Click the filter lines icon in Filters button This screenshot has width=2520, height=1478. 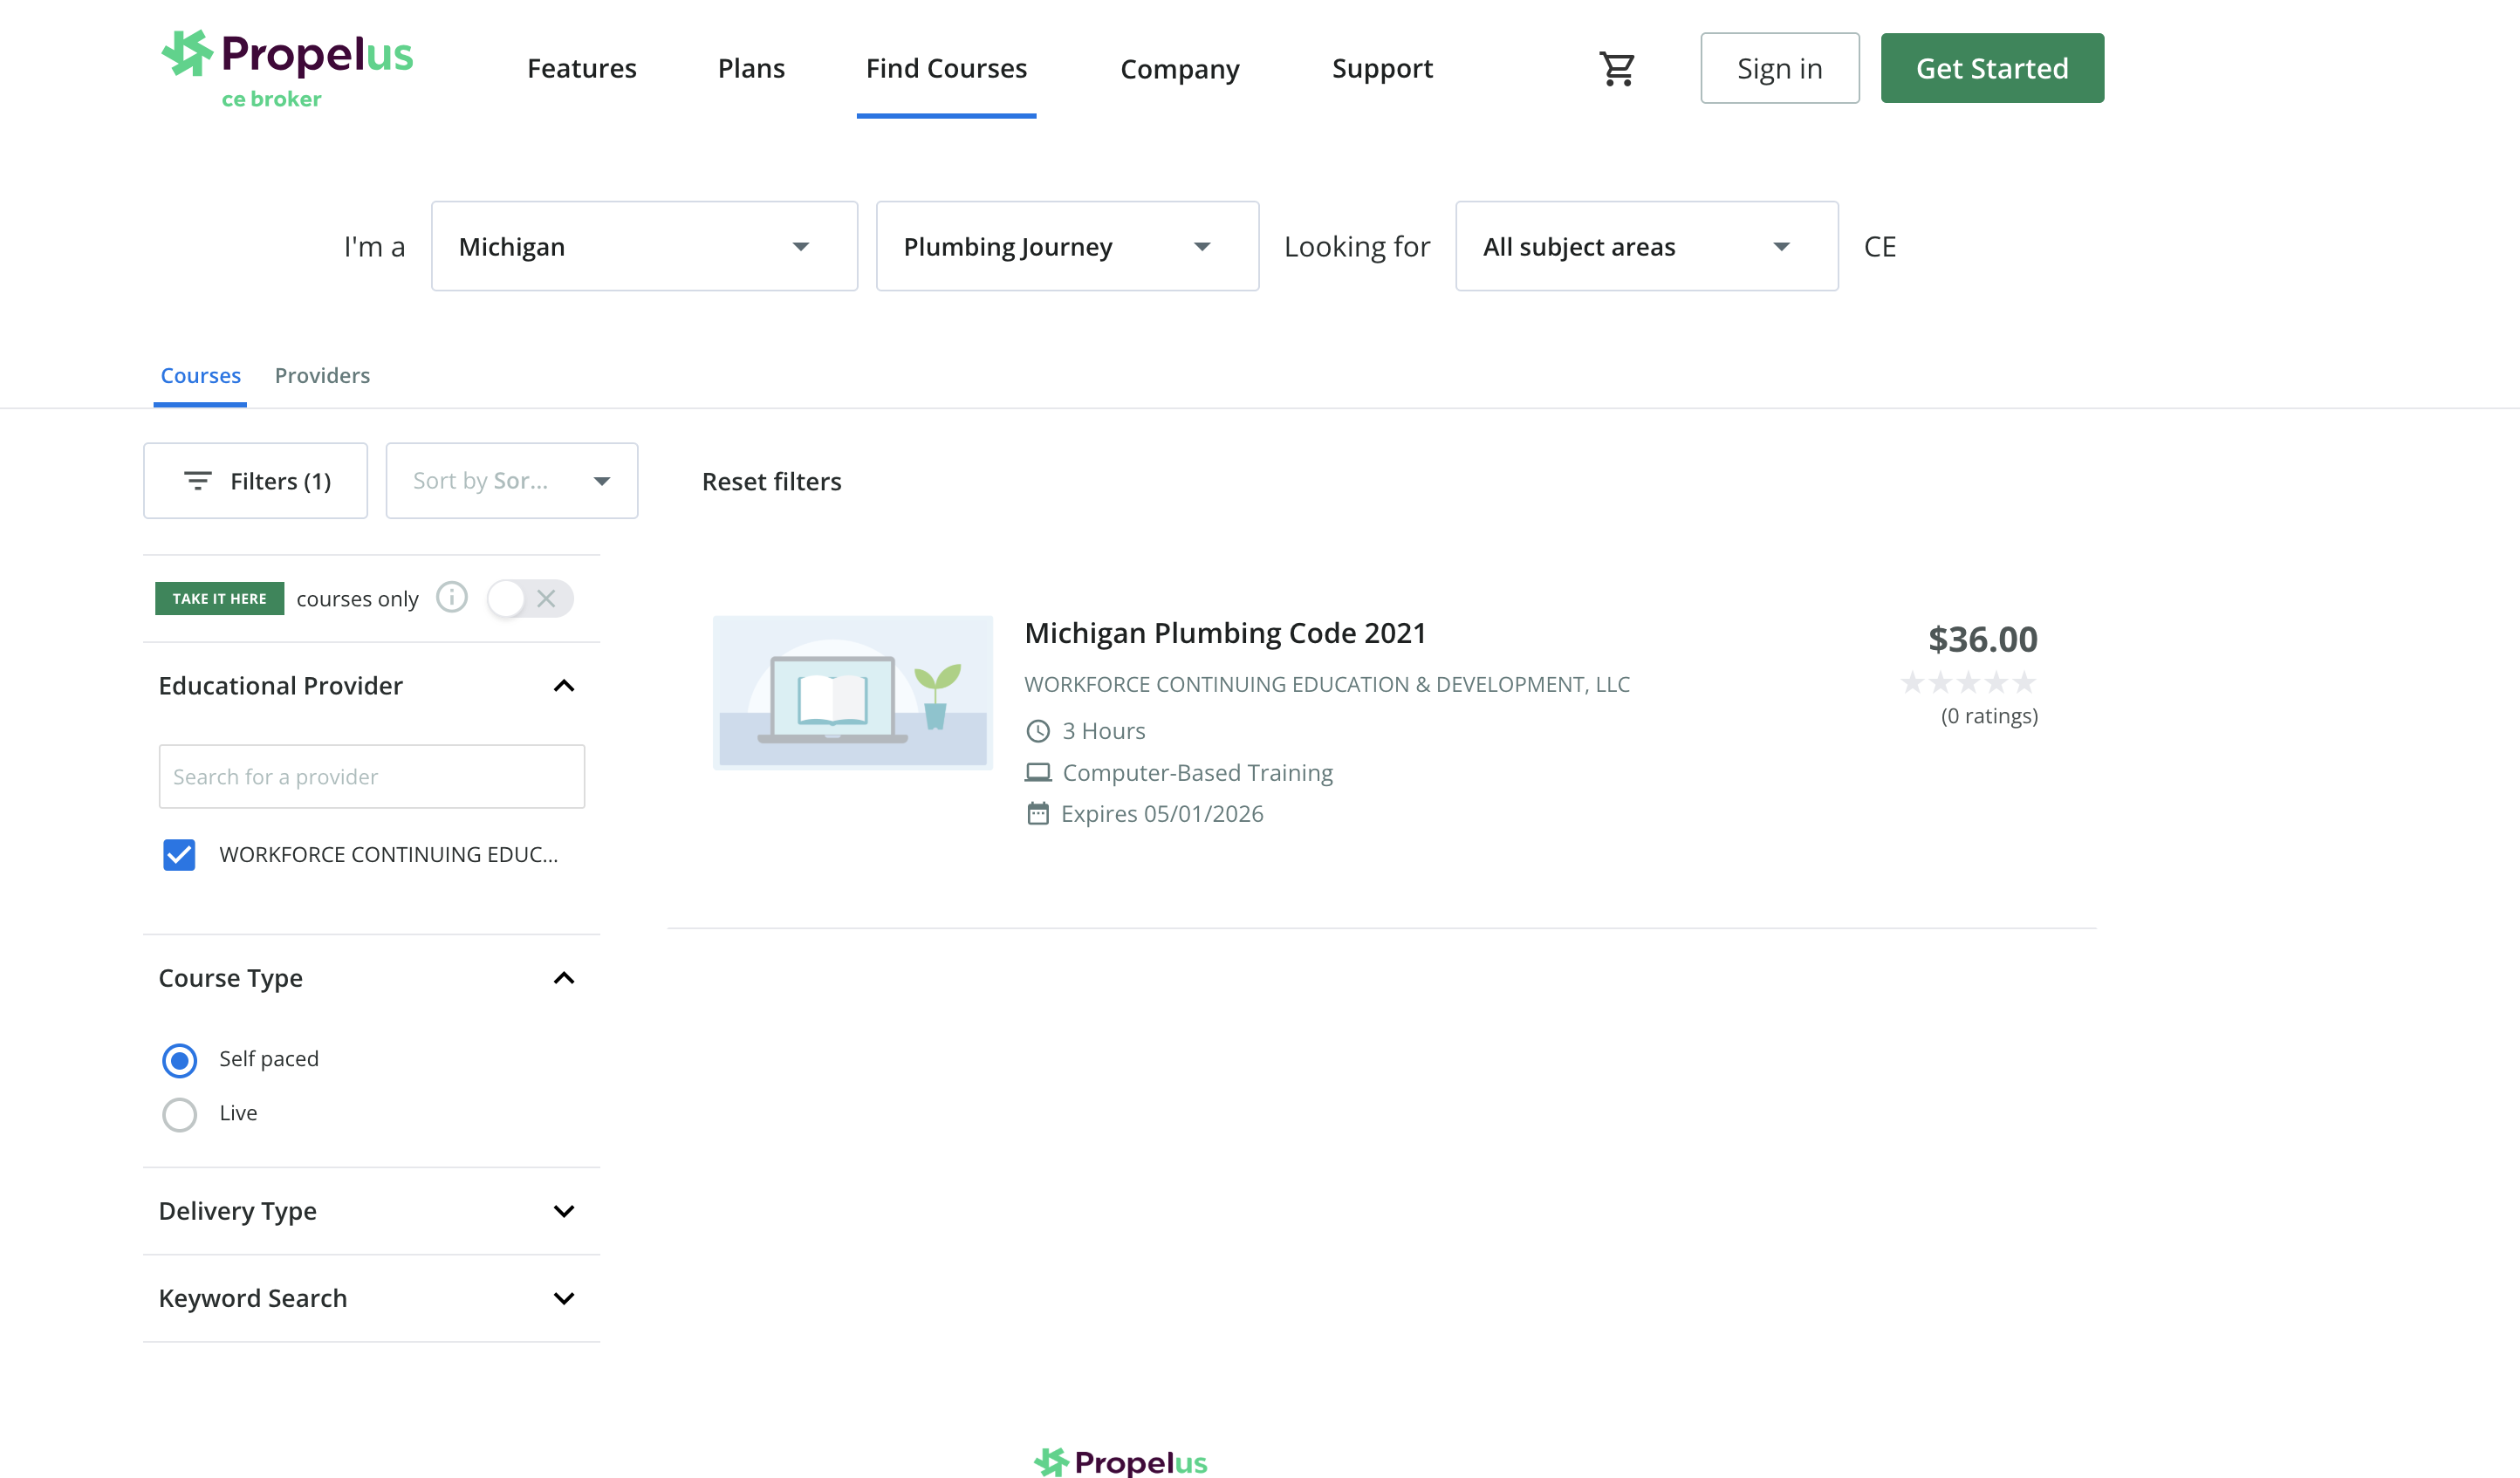[198, 481]
